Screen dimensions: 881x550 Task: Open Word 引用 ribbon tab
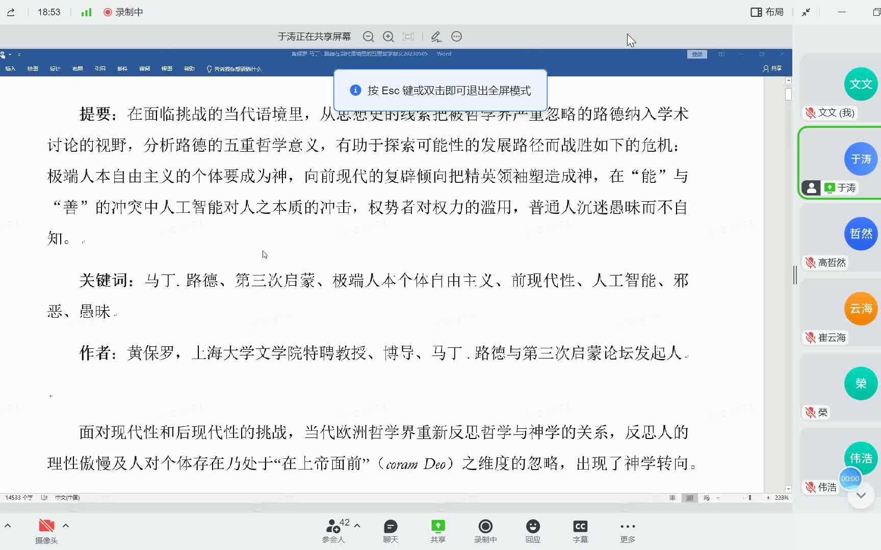tap(100, 69)
